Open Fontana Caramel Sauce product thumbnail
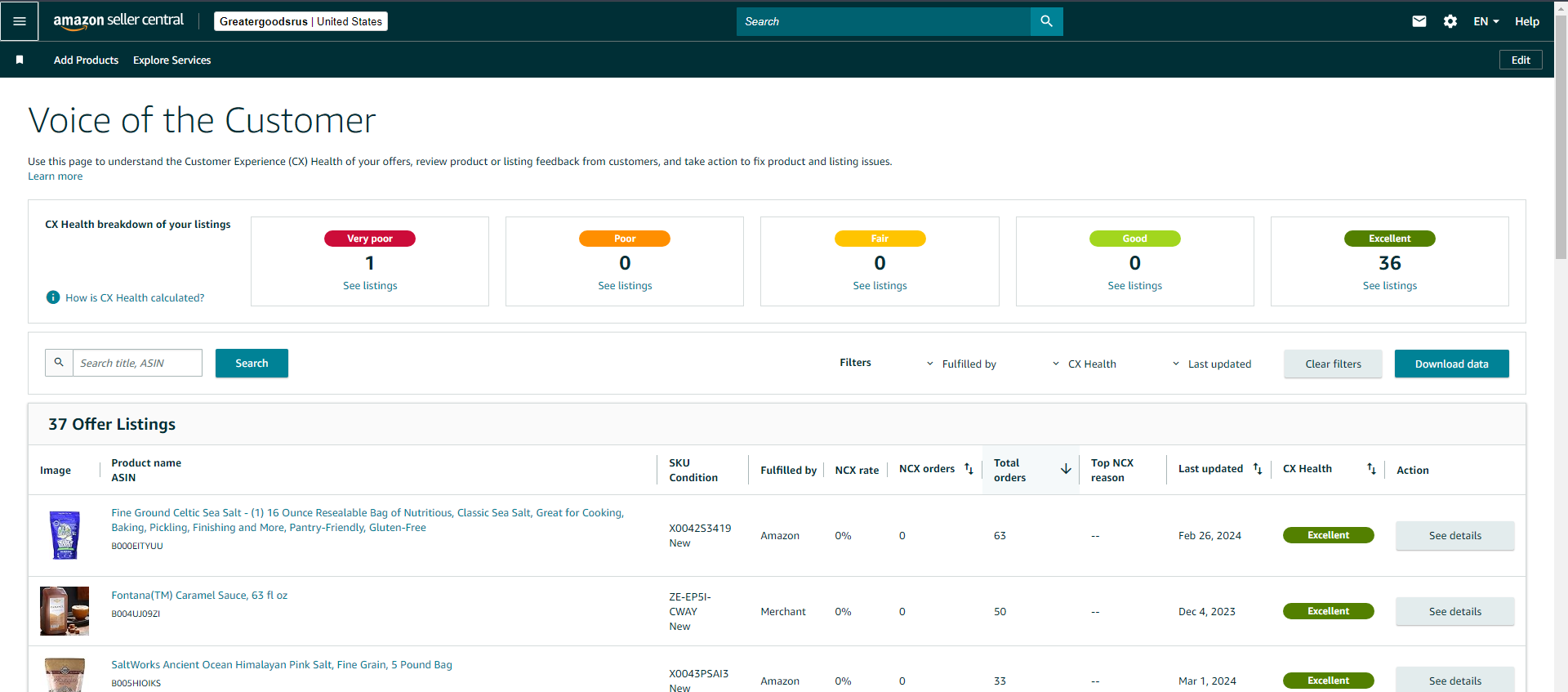The width and height of the screenshot is (1568, 692). point(65,611)
